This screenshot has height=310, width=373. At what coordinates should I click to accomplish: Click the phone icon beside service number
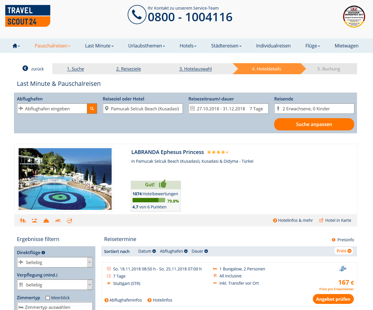[137, 15]
